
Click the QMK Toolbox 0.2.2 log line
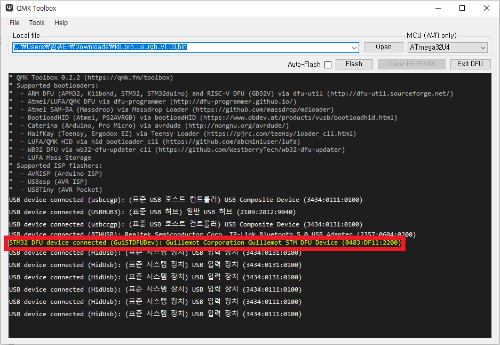tap(91, 77)
